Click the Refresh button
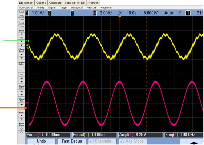Screen dimensions: 204x145 [93, 3]
